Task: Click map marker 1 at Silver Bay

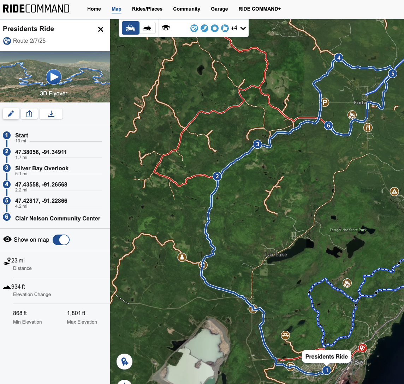Action: [327, 370]
